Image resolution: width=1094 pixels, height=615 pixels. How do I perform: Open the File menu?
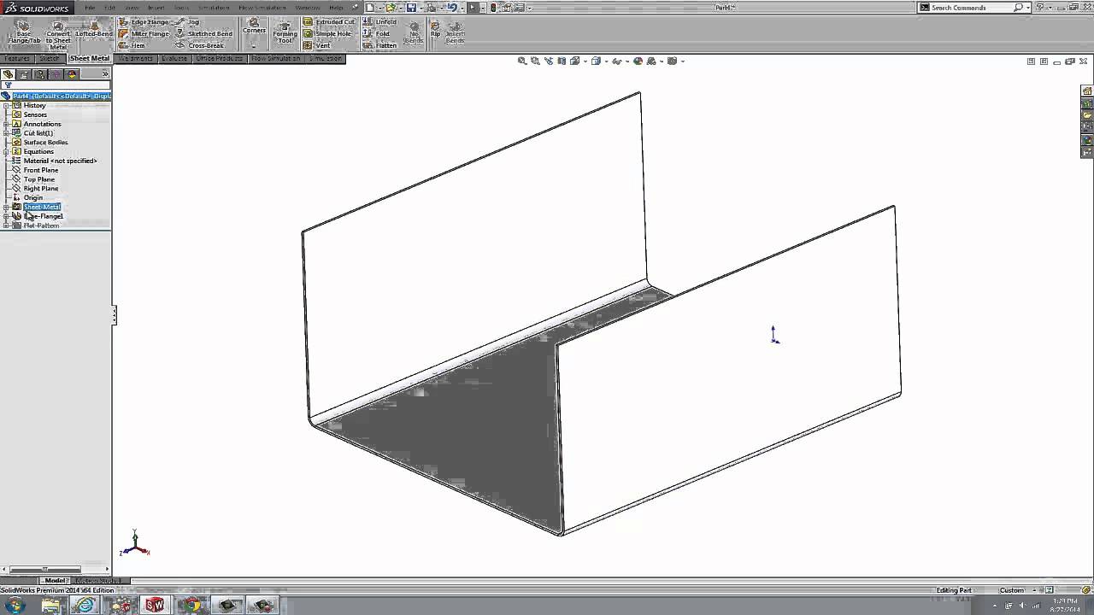(x=90, y=8)
